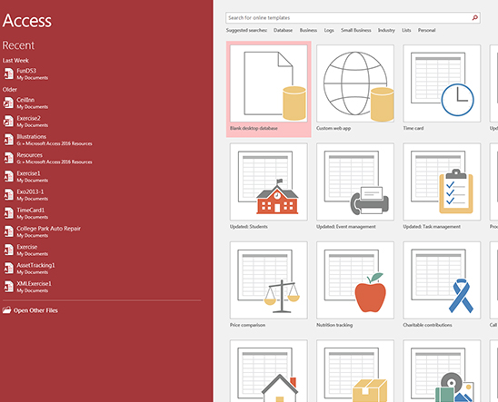This screenshot has width=498, height=402.
Task: Choose the Nutrition tracking template
Action: coord(355,280)
